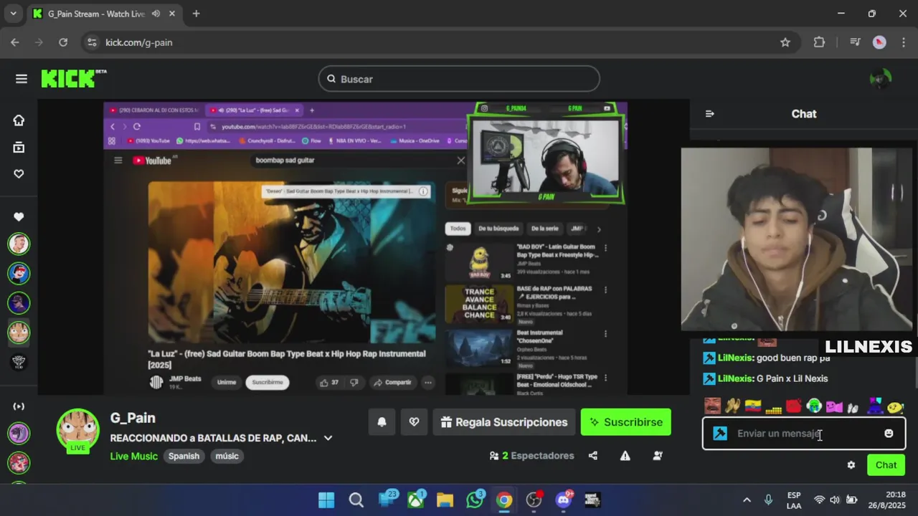The image size is (918, 516).
Task: Open the tab search dropdown
Action: (13, 14)
